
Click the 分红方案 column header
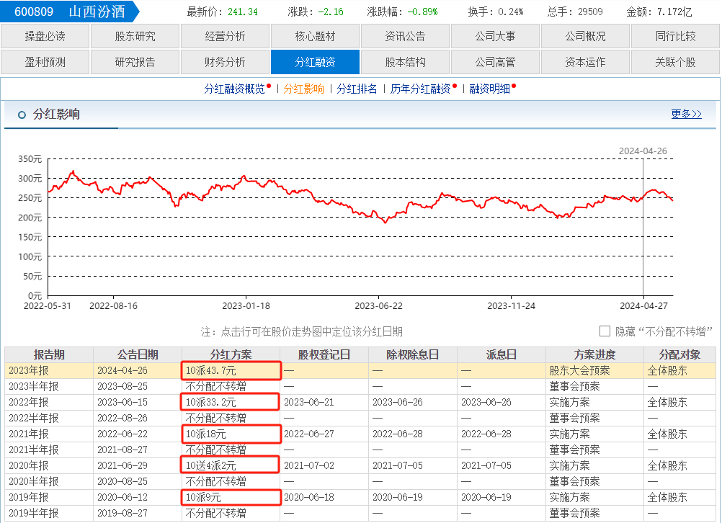[x=231, y=355]
